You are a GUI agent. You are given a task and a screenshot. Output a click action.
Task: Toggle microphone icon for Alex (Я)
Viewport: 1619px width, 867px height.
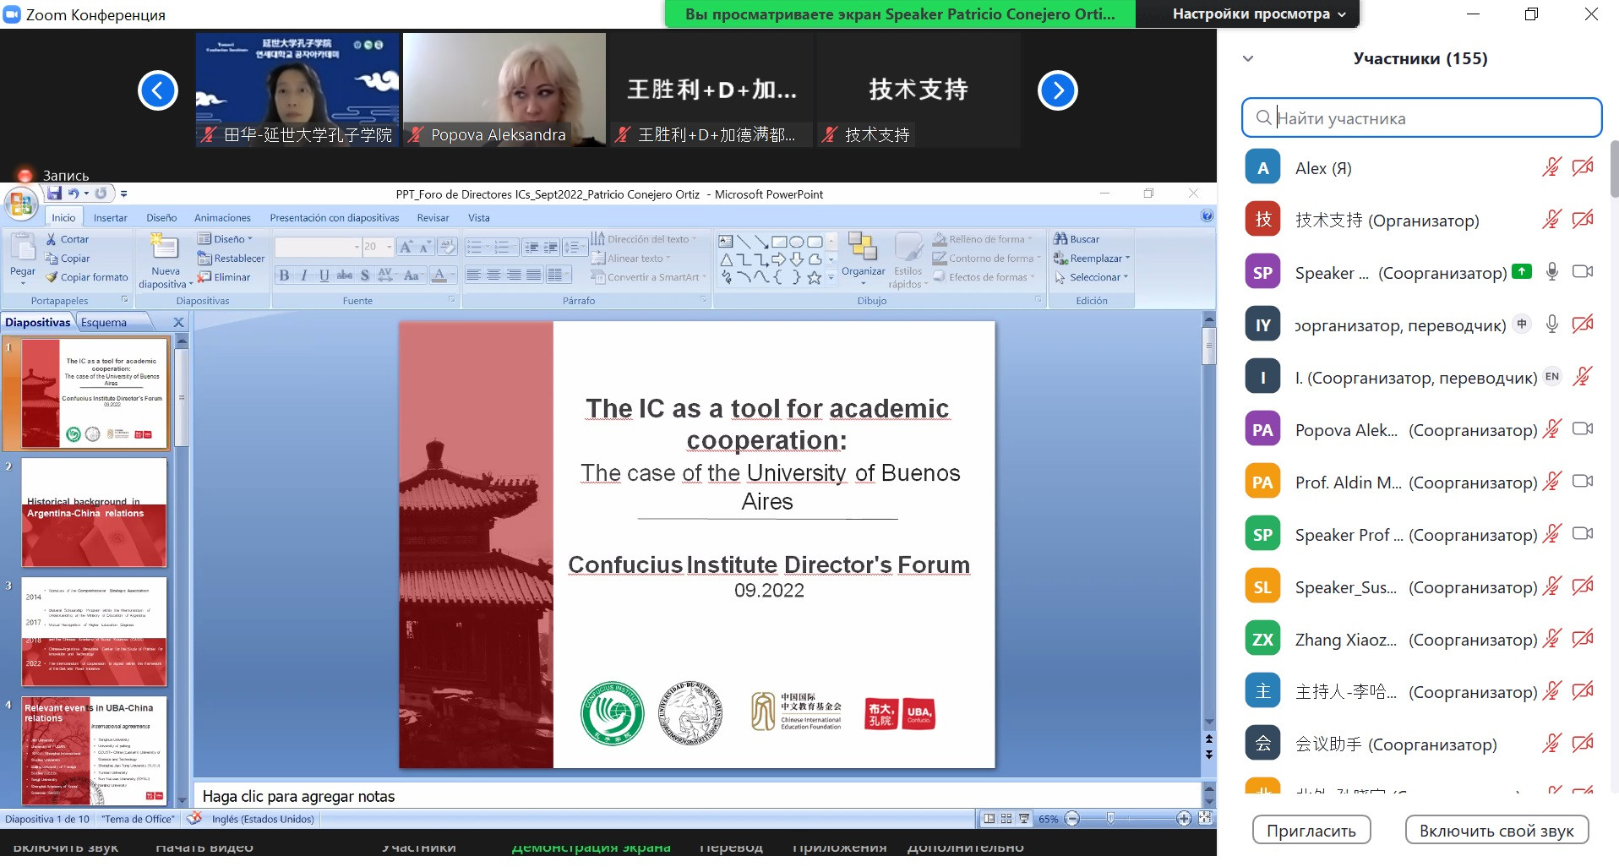click(1551, 167)
